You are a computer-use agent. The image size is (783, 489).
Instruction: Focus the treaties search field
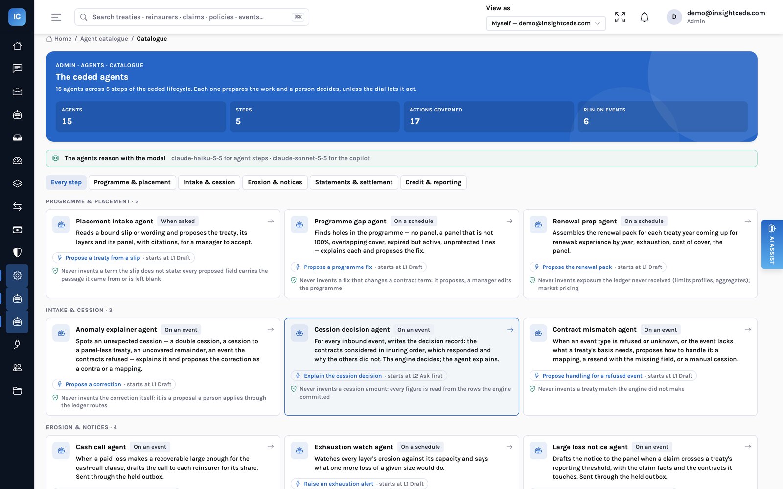(191, 17)
